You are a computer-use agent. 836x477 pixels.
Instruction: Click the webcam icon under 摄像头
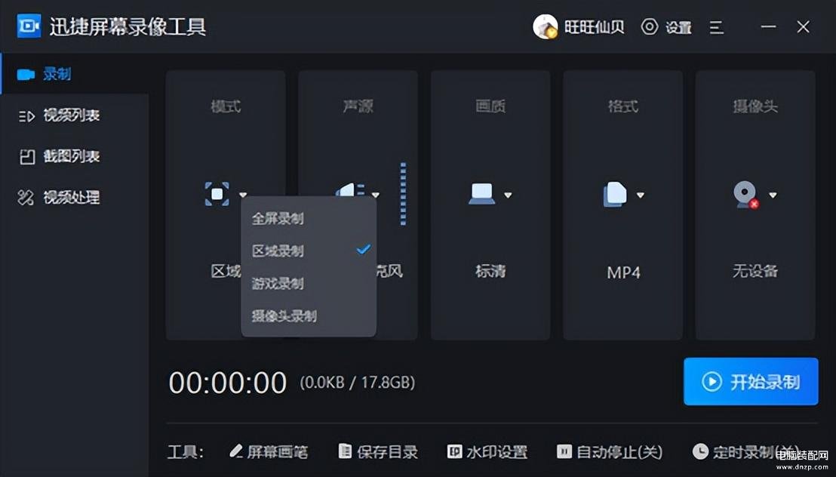click(746, 195)
